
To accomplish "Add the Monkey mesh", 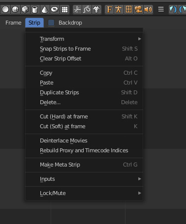I will (96, 9).
